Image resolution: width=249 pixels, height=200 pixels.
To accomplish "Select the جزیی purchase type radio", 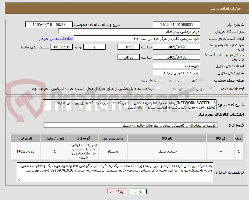I will click(210, 88).
